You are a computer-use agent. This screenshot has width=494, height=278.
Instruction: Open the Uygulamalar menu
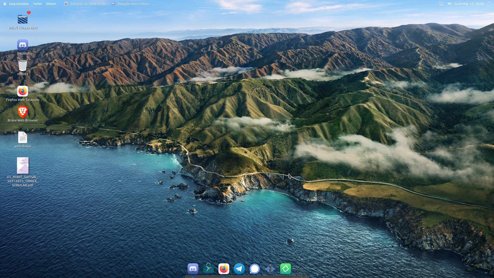tap(19, 4)
